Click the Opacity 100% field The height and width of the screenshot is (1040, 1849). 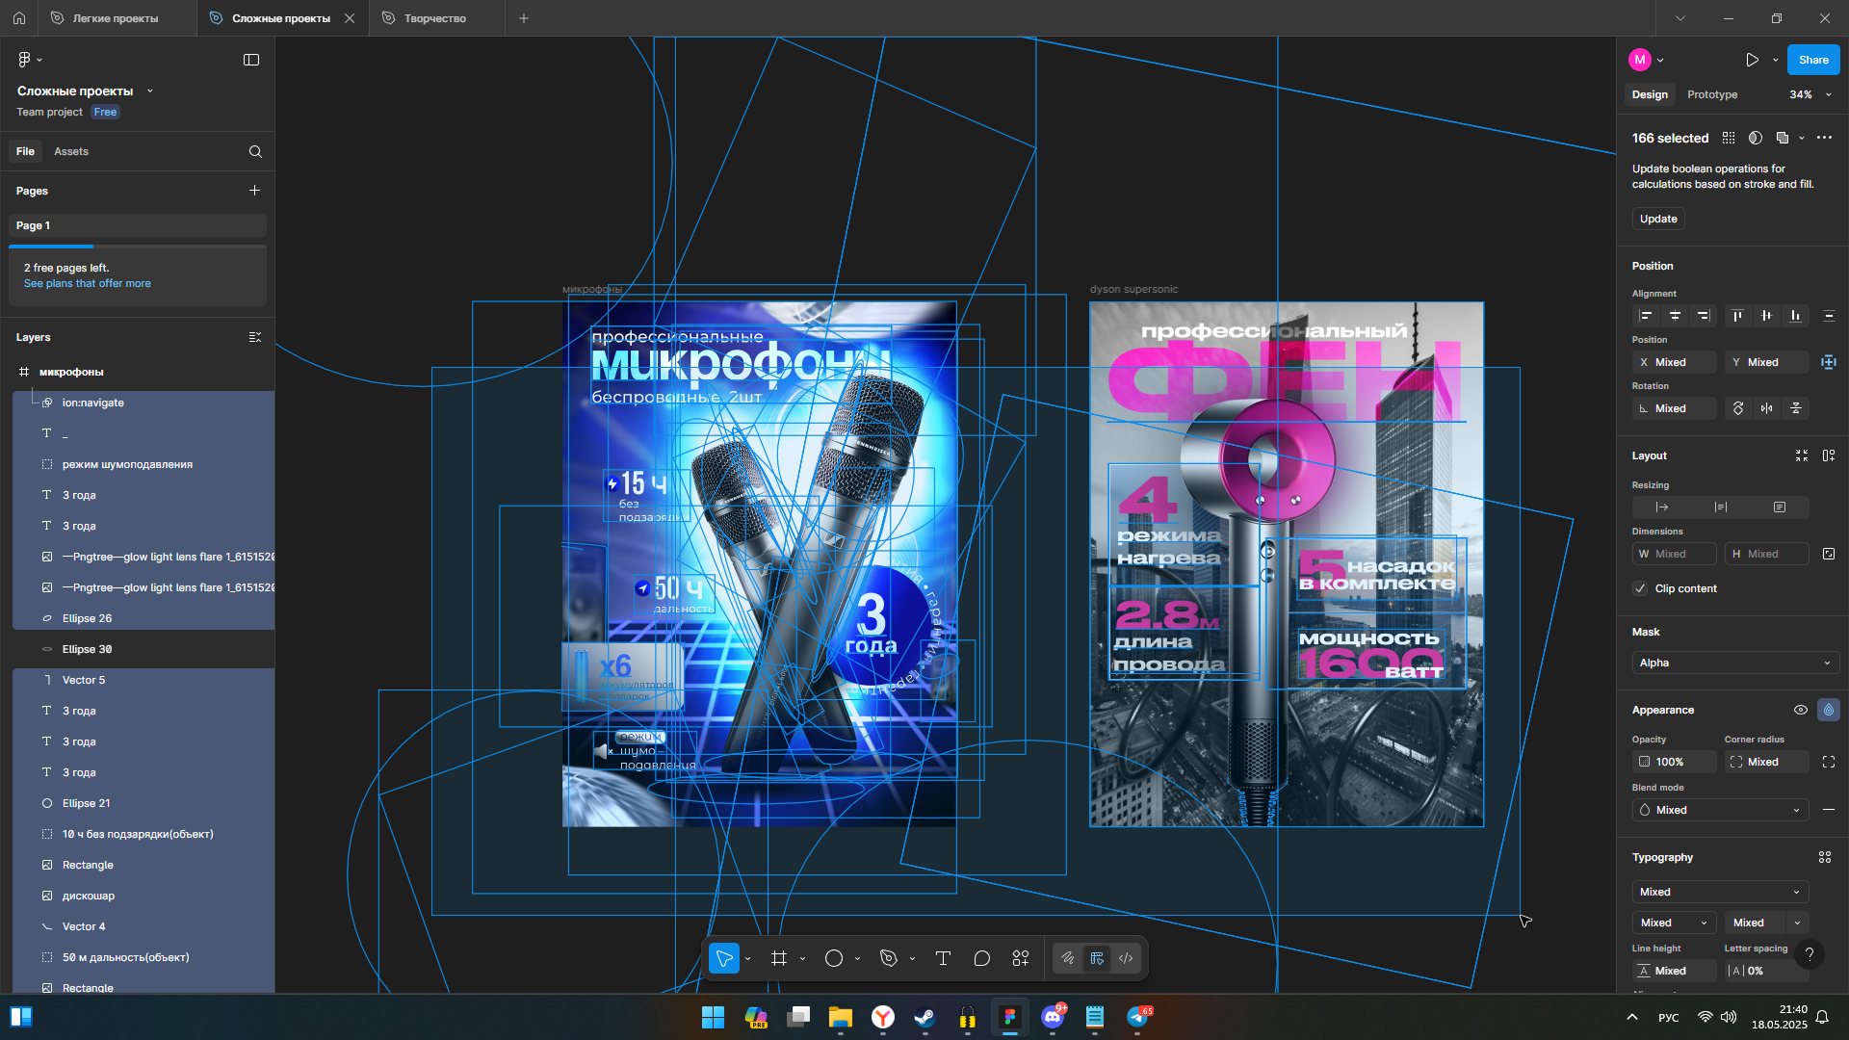pyautogui.click(x=1674, y=762)
